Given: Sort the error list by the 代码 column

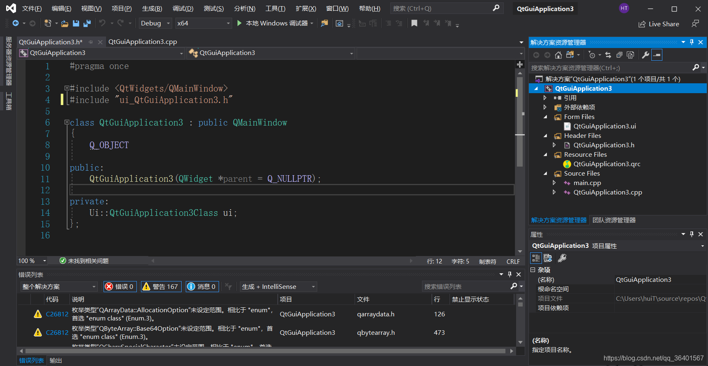Looking at the screenshot, I should (x=57, y=299).
